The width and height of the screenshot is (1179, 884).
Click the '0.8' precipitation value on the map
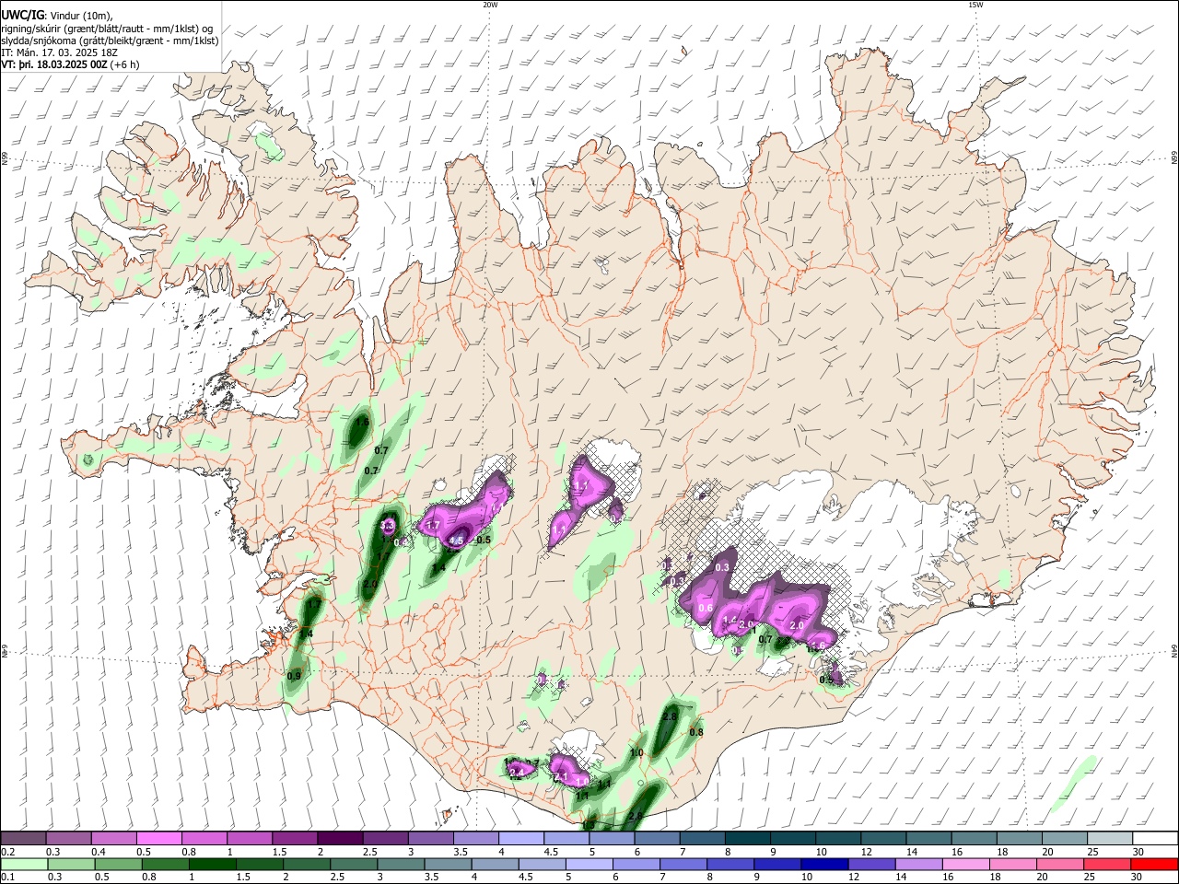[696, 732]
